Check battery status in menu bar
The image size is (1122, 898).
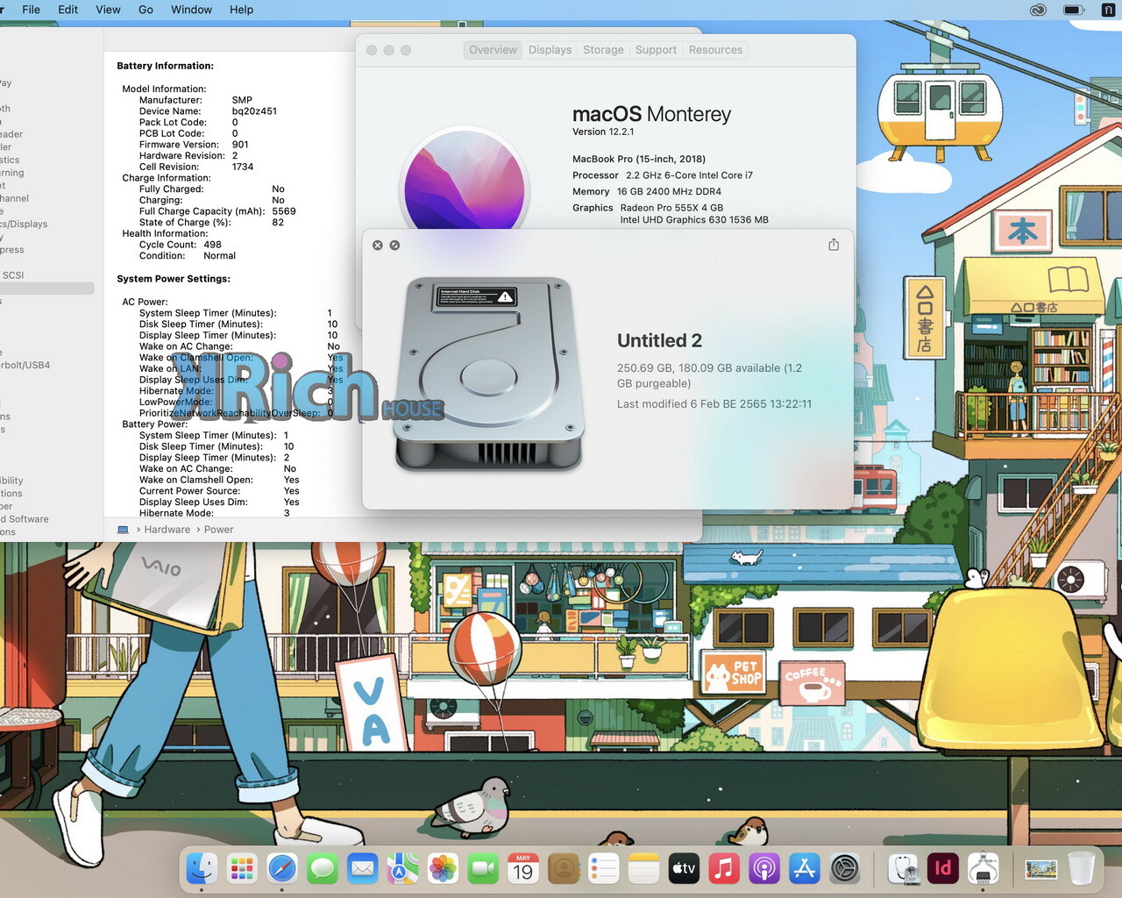tap(1074, 11)
